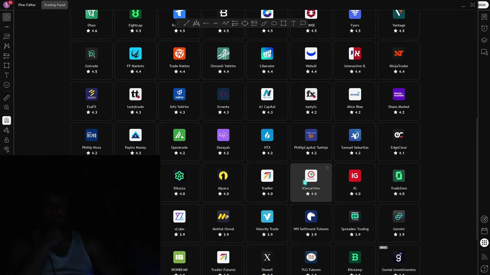Viewport: 490px width, 275px height.
Task: Choose the IG broker
Action: pos(355,183)
